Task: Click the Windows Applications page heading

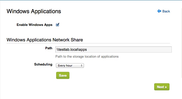Action: (34, 11)
